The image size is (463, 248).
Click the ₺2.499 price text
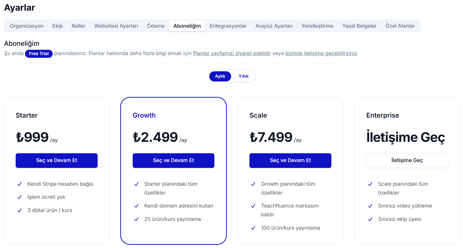[x=155, y=137]
